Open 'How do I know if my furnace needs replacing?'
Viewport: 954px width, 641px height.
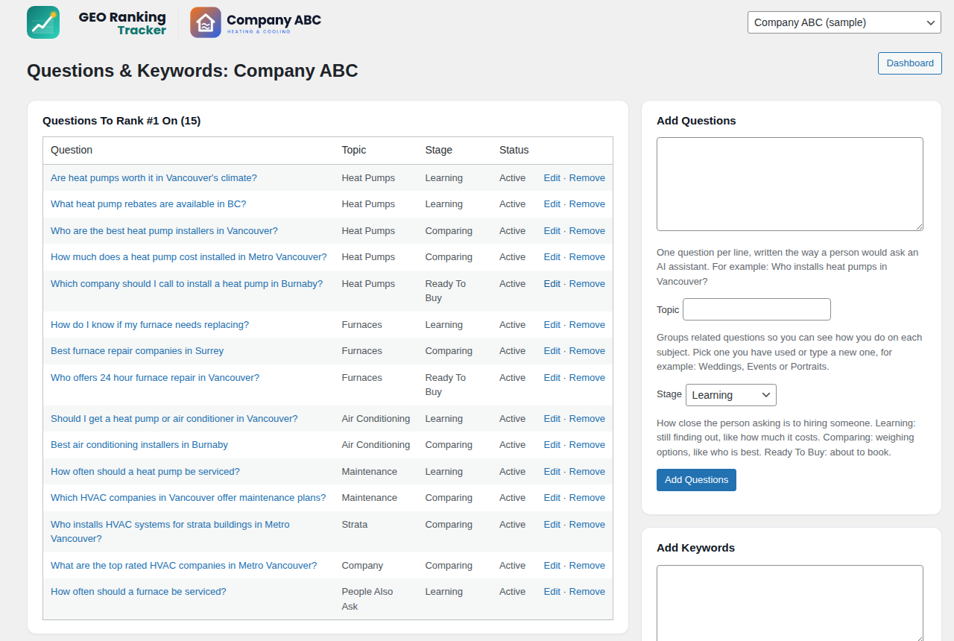(x=150, y=325)
